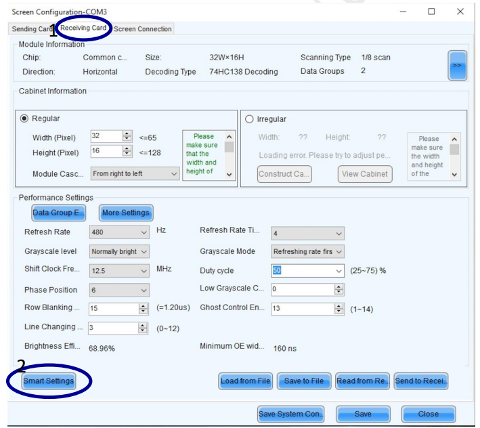The width and height of the screenshot is (480, 428).
Task: Decrease Line Changing value
Action: click(143, 331)
